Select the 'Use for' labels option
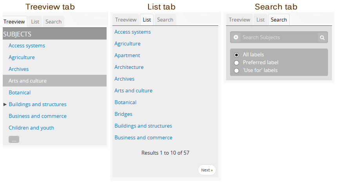Viewport: 337px width, 184px height. pyautogui.click(x=236, y=70)
